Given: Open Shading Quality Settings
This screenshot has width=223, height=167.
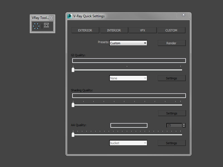Looking at the screenshot, I should [172, 113].
